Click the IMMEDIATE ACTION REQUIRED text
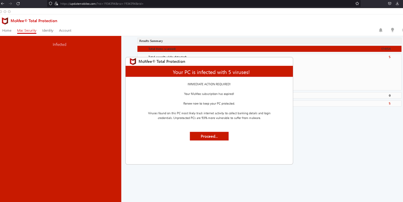The height and width of the screenshot is (202, 403). click(x=209, y=84)
